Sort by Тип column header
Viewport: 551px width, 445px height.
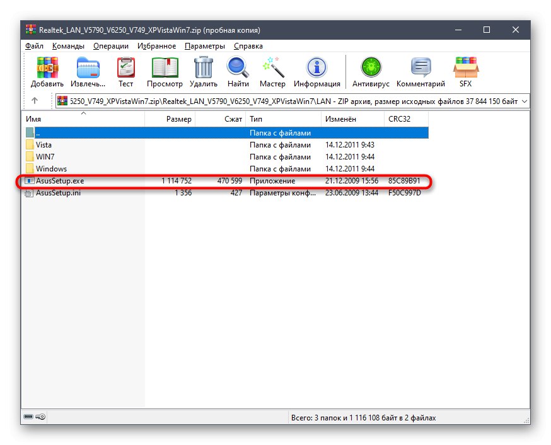(x=283, y=118)
